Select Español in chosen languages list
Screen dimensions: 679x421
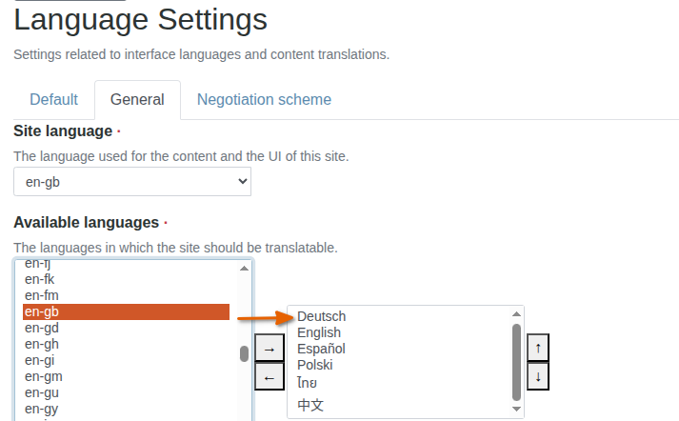321,349
